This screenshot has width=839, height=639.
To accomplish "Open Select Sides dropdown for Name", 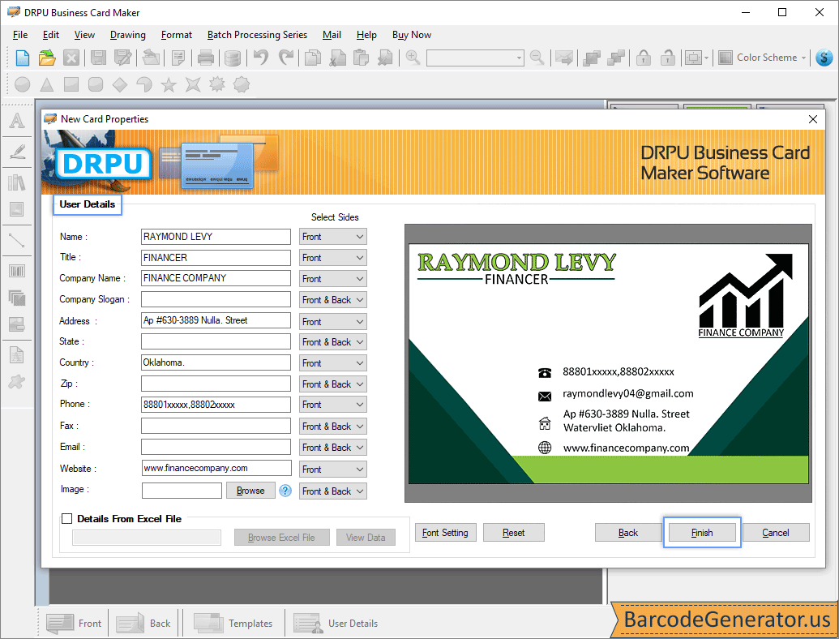I will pyautogui.click(x=333, y=237).
